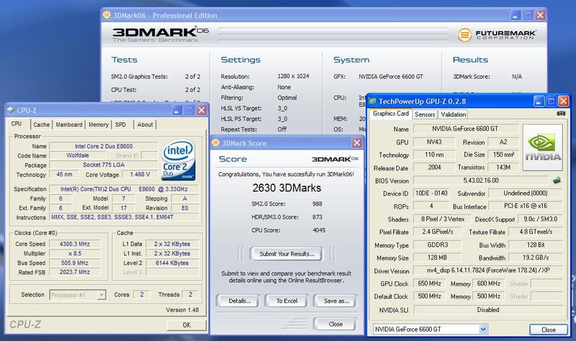The image size is (576, 341).
Task: Open the Validation tab in GPU-Z
Action: 453,114
